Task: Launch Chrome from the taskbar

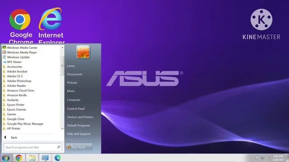Action: (x=19, y=158)
